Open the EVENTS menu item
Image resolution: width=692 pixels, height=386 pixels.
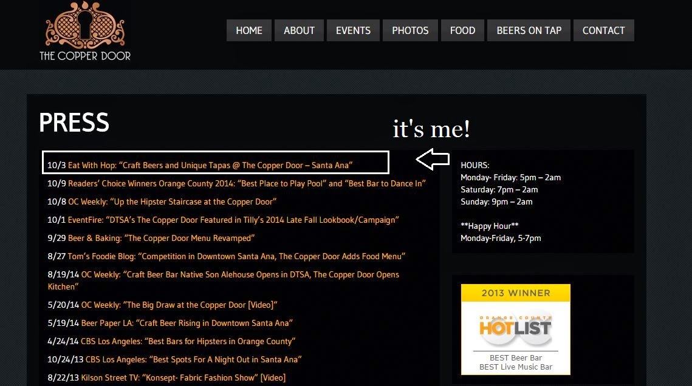353,30
